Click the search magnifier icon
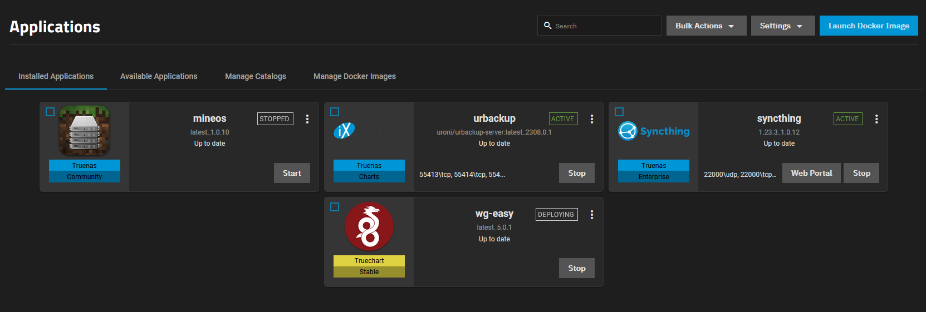926x312 pixels. 548,26
